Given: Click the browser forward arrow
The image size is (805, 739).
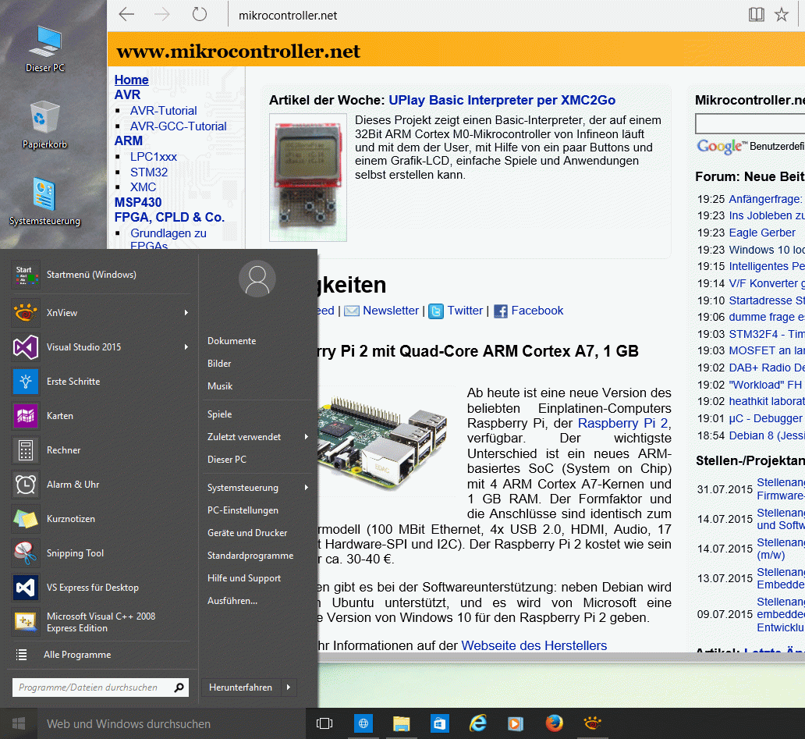Looking at the screenshot, I should tap(162, 14).
